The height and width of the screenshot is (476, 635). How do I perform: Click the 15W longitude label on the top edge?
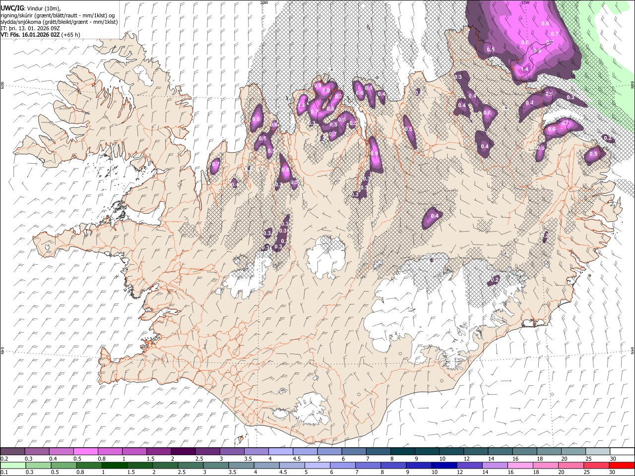point(525,2)
